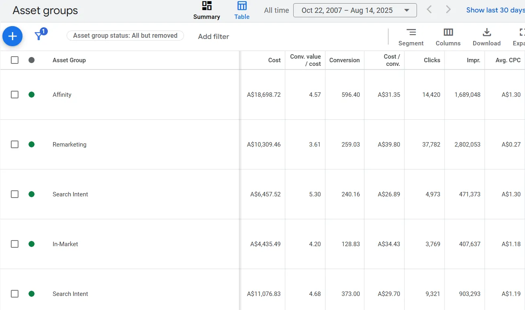The image size is (525, 310).
Task: Select the Affinity row checkbox
Action: pyautogui.click(x=15, y=95)
